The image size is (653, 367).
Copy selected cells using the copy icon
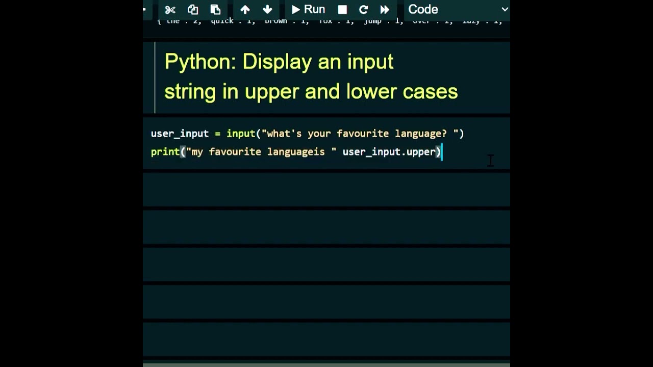[193, 10]
